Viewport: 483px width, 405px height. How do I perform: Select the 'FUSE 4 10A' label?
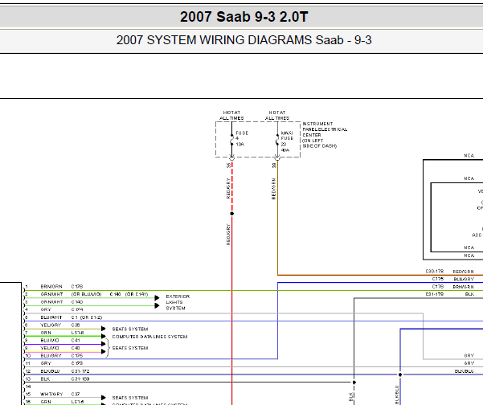pyautogui.click(x=242, y=138)
